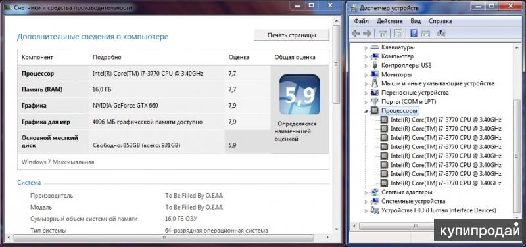Click the Оценка column header
526x247 pixels.
239,57
